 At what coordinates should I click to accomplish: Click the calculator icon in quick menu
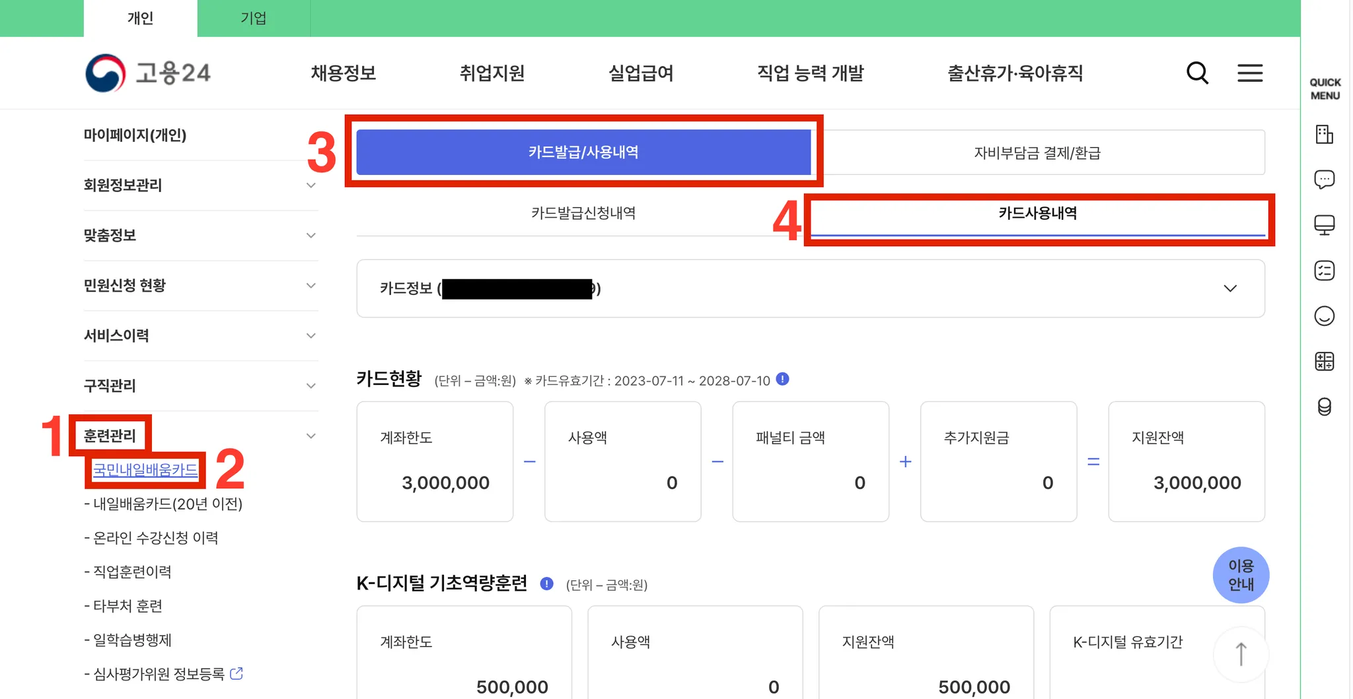pyautogui.click(x=1324, y=361)
